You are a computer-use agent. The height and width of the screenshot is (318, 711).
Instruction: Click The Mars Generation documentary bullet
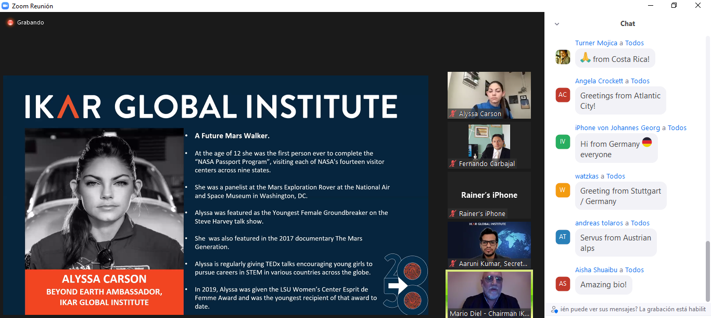tap(278, 243)
